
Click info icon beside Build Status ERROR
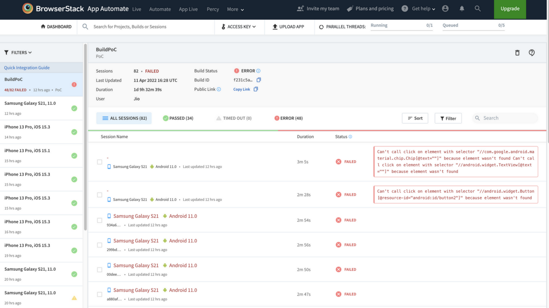coord(258,71)
